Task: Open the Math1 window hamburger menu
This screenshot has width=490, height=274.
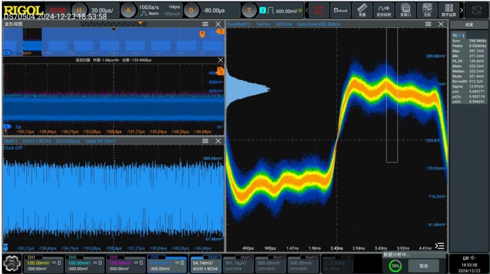Action: 205,141
